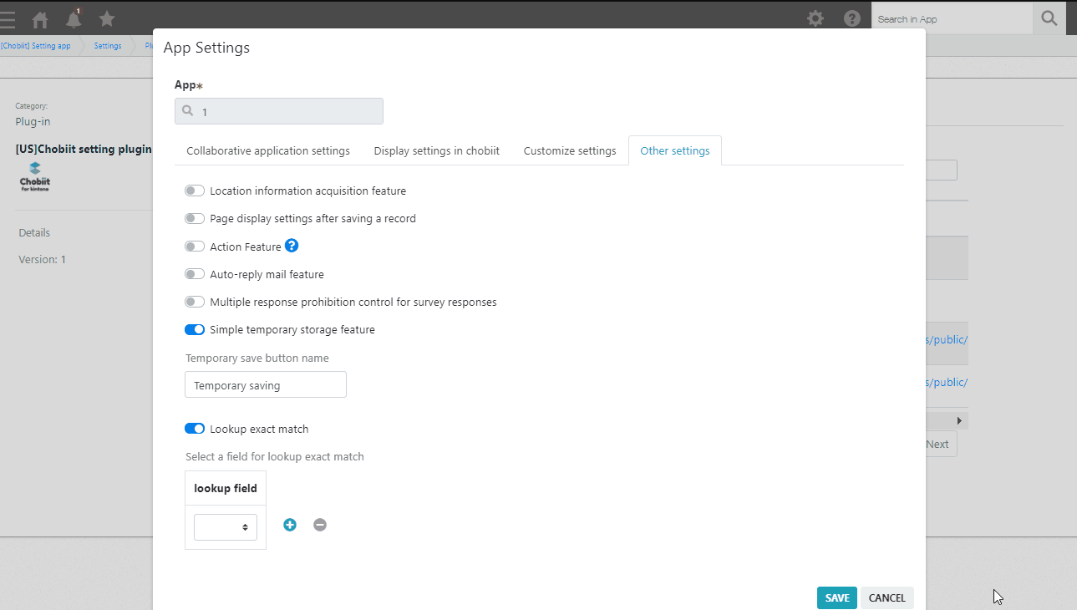The width and height of the screenshot is (1077, 610).
Task: Click the SAVE button
Action: tap(837, 597)
